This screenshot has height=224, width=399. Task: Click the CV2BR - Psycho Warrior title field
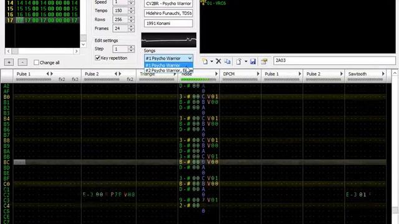168,3
